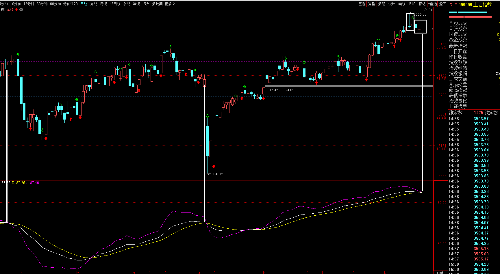Click the 复盘 replay button
Screen dimensions: 500x274
pos(372,4)
